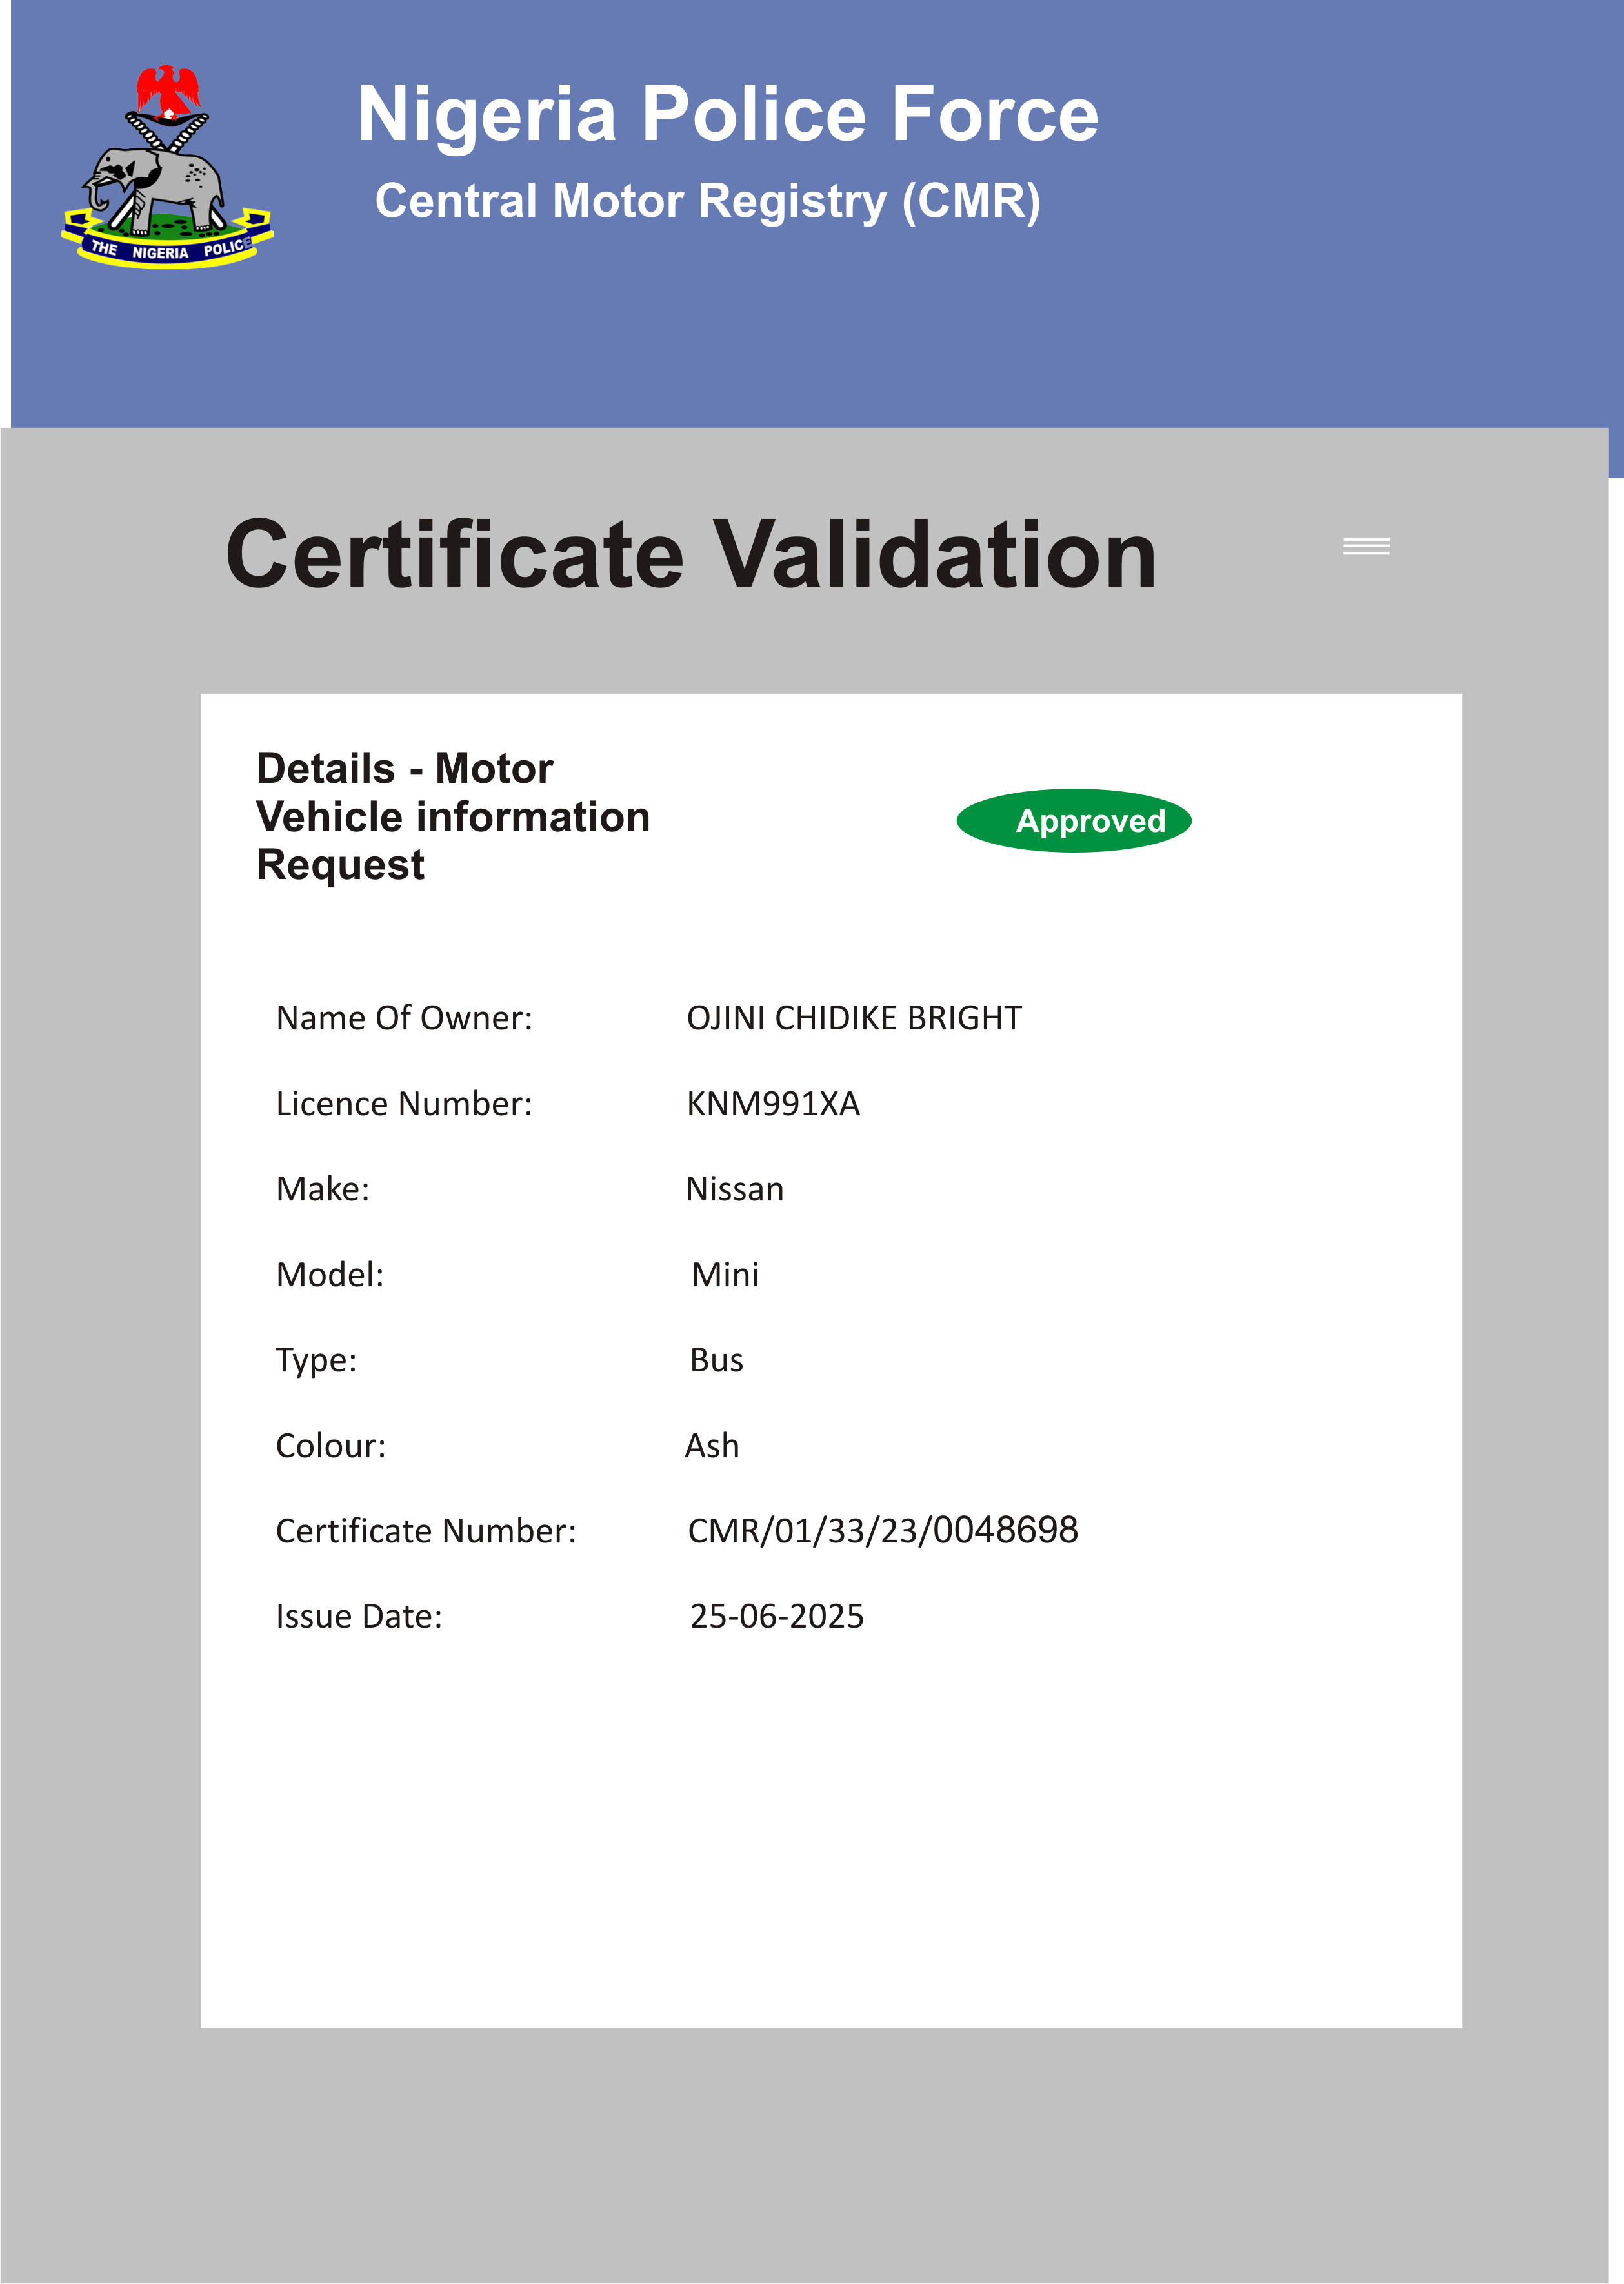Click the Nigeria Police Force crest logo
The width and height of the screenshot is (1624, 2284).
(x=167, y=167)
